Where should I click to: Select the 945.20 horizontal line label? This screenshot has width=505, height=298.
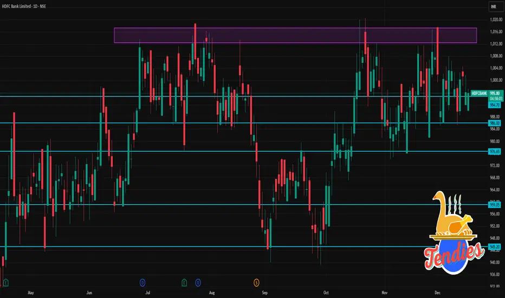point(494,247)
